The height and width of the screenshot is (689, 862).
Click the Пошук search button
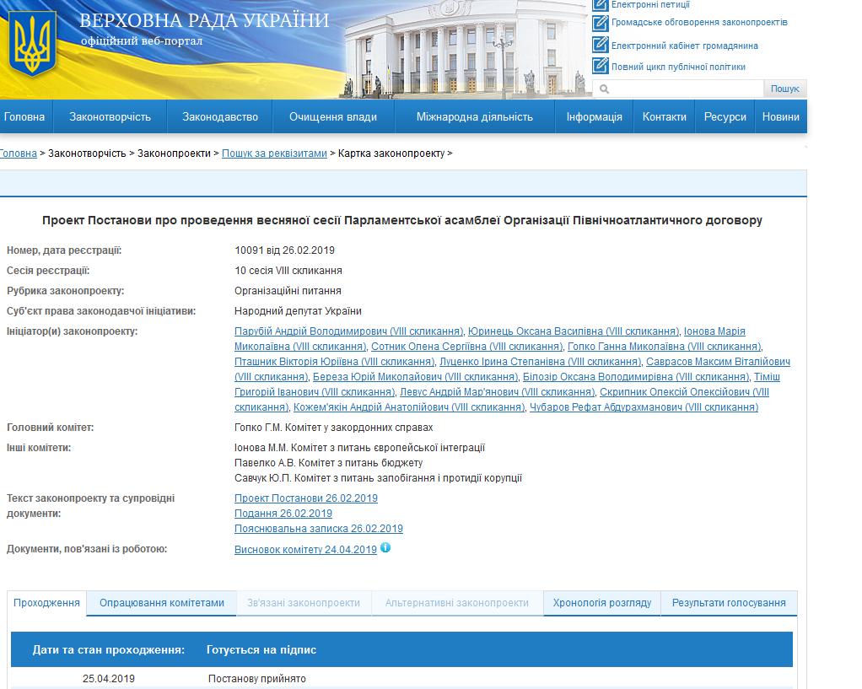(785, 89)
